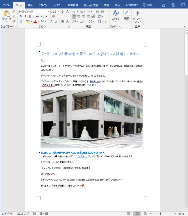
Task: Select the Format Painter brush icon
Action: [14, 21]
